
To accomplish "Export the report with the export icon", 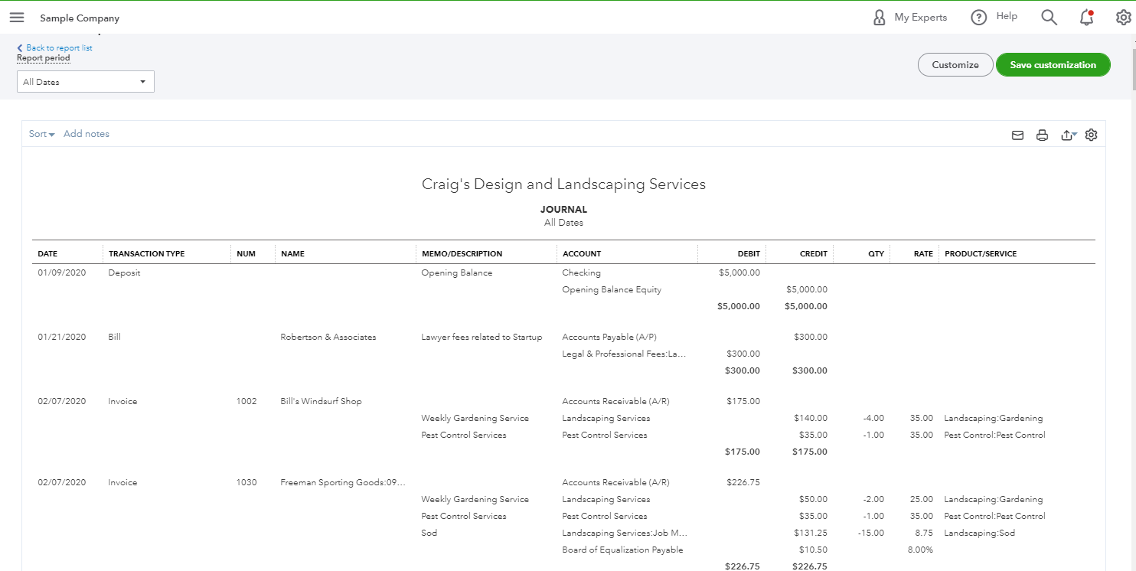I will click(x=1066, y=135).
